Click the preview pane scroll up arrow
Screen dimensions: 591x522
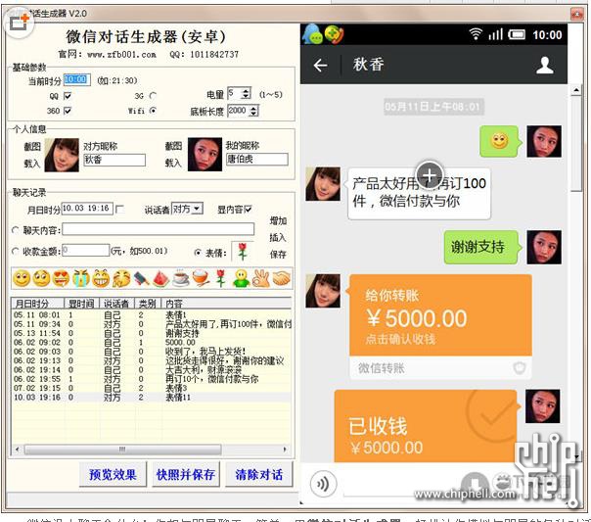coord(576,90)
